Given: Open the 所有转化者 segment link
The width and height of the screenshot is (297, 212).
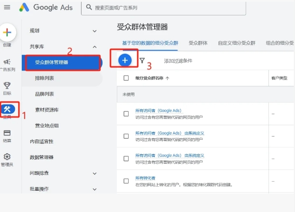Looking at the screenshot, I should click(145, 178).
